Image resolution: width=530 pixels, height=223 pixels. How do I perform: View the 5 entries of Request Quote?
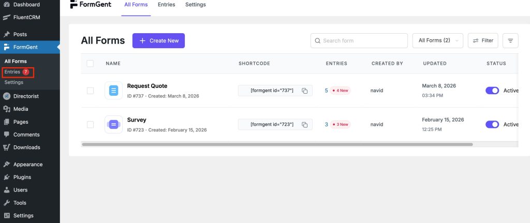[327, 91]
